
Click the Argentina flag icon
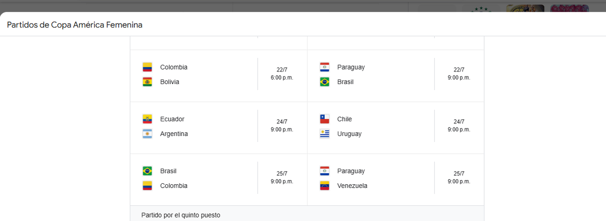(147, 134)
